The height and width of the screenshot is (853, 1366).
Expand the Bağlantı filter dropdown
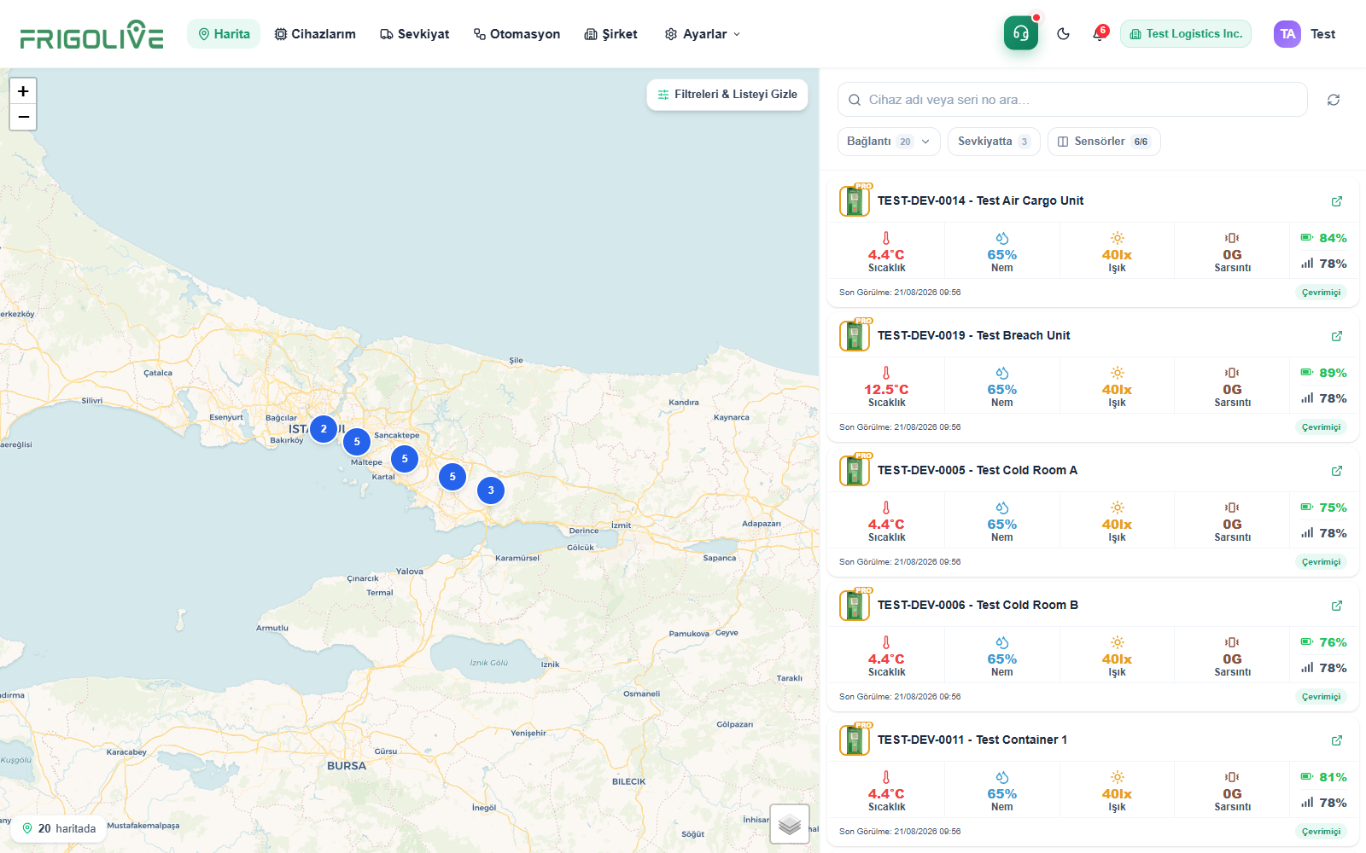pos(889,142)
